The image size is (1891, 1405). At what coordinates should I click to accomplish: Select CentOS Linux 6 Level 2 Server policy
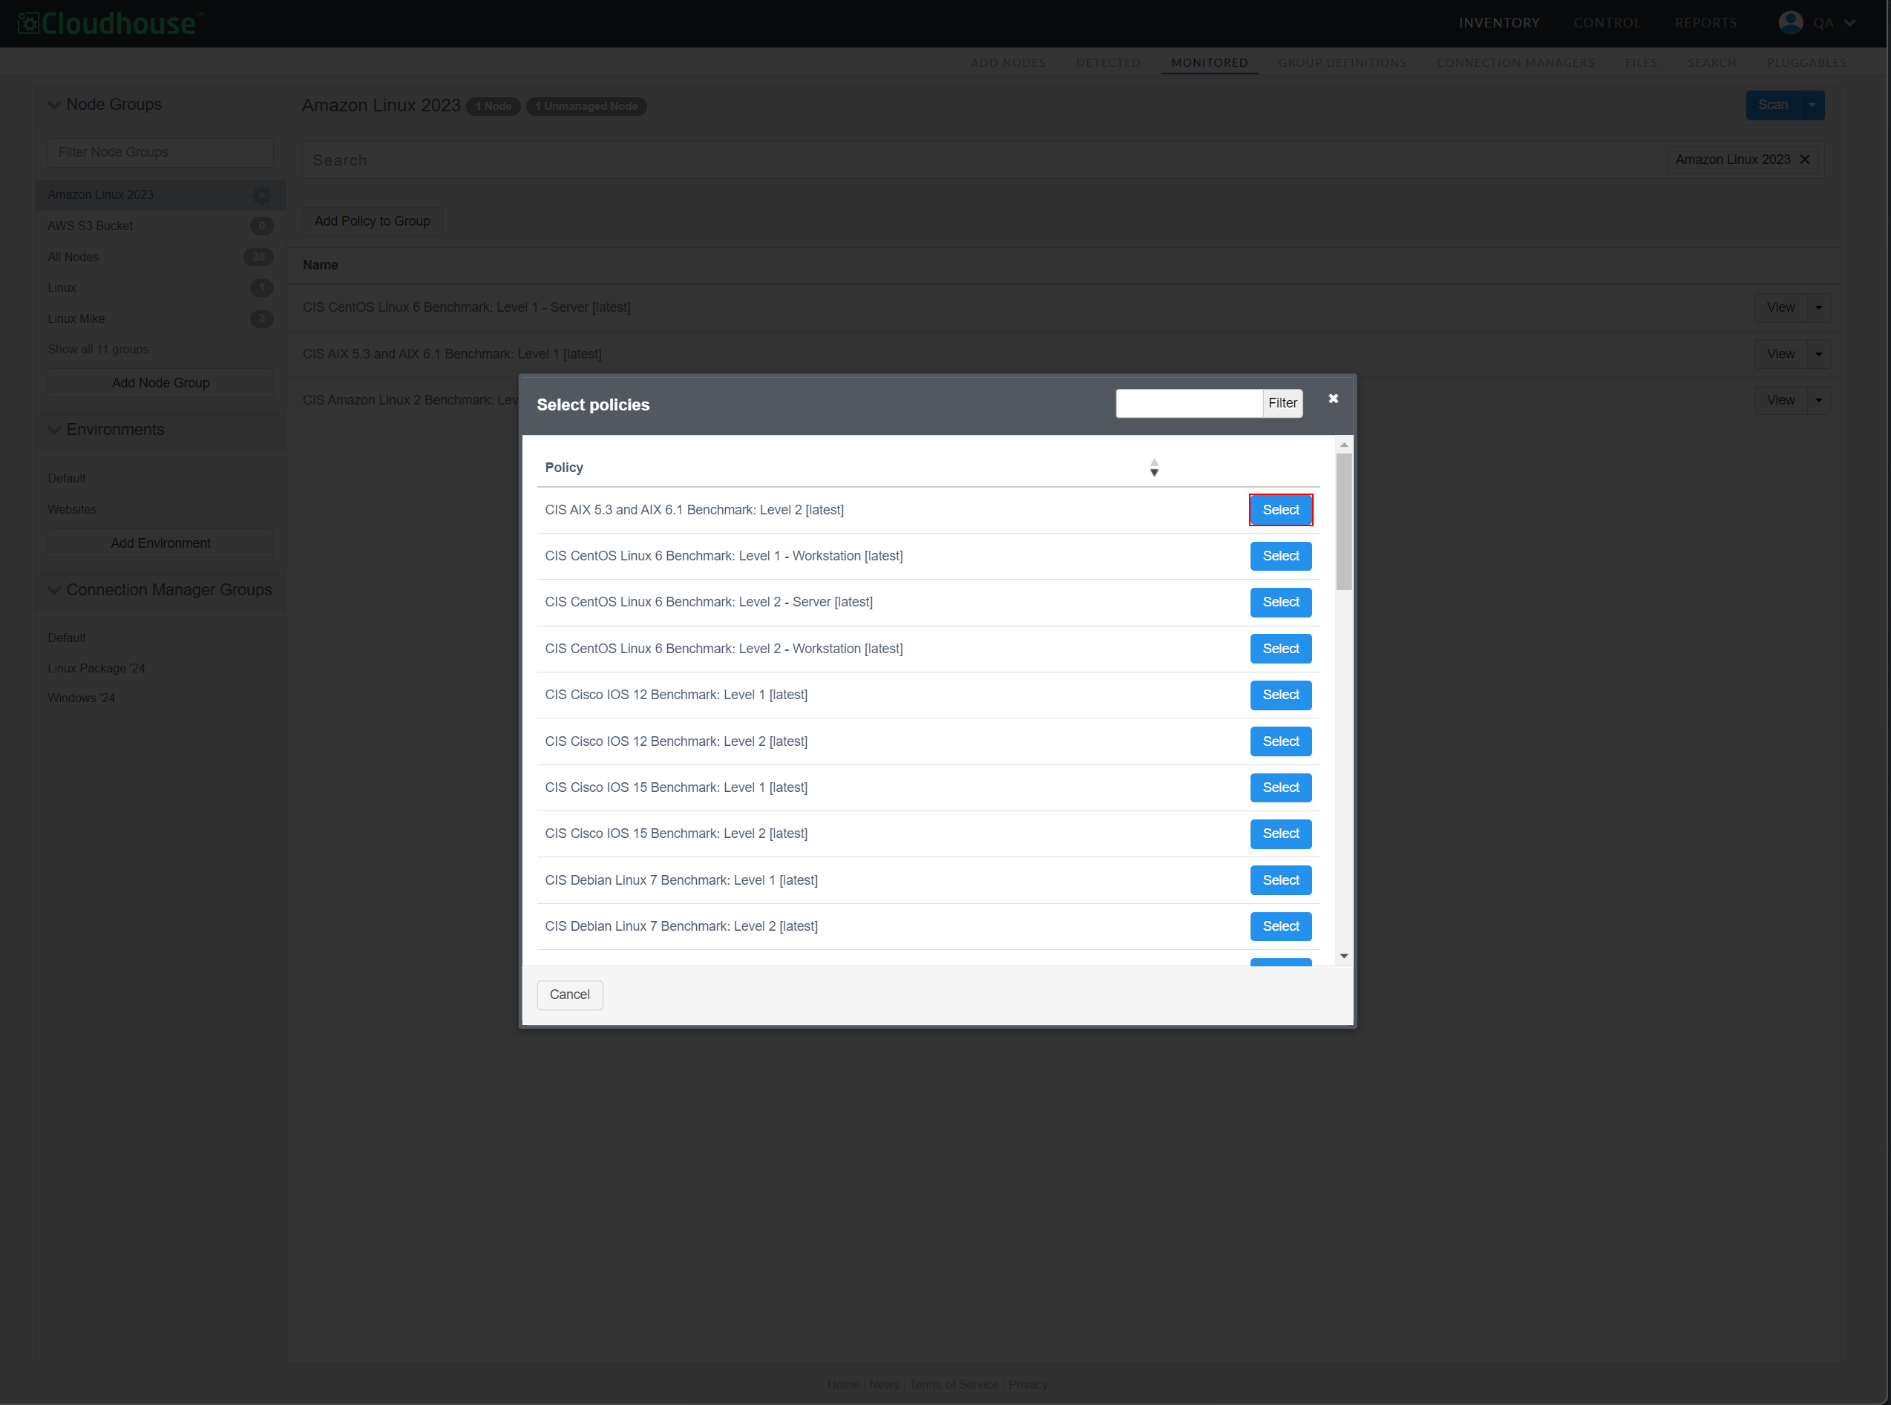(x=1280, y=602)
